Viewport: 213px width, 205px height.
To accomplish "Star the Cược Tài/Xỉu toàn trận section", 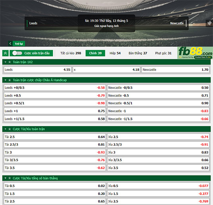I will coord(10,129).
